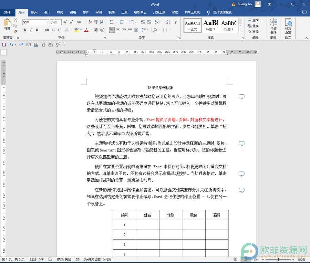Image resolution: width=310 pixels, height=263 pixels.
Task: Cut selection with the scissors icon
Action: [15, 20]
